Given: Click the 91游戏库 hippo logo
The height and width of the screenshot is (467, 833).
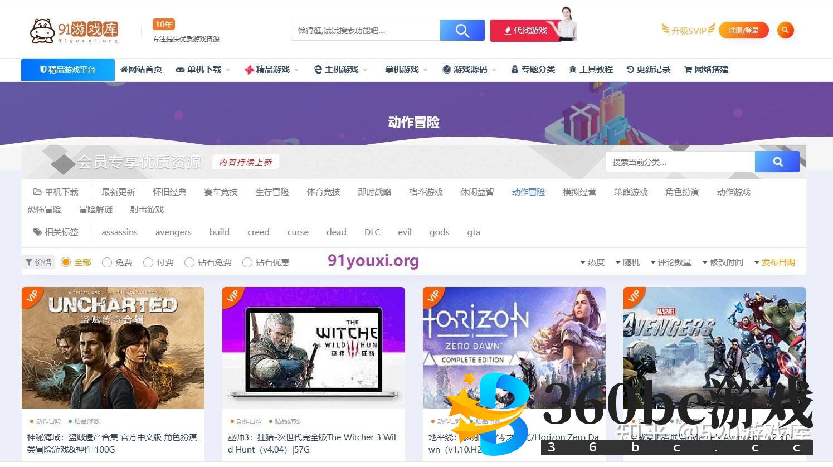Looking at the screenshot, I should pos(74,31).
